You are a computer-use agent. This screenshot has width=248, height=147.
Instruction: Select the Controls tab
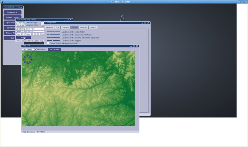click(83, 27)
